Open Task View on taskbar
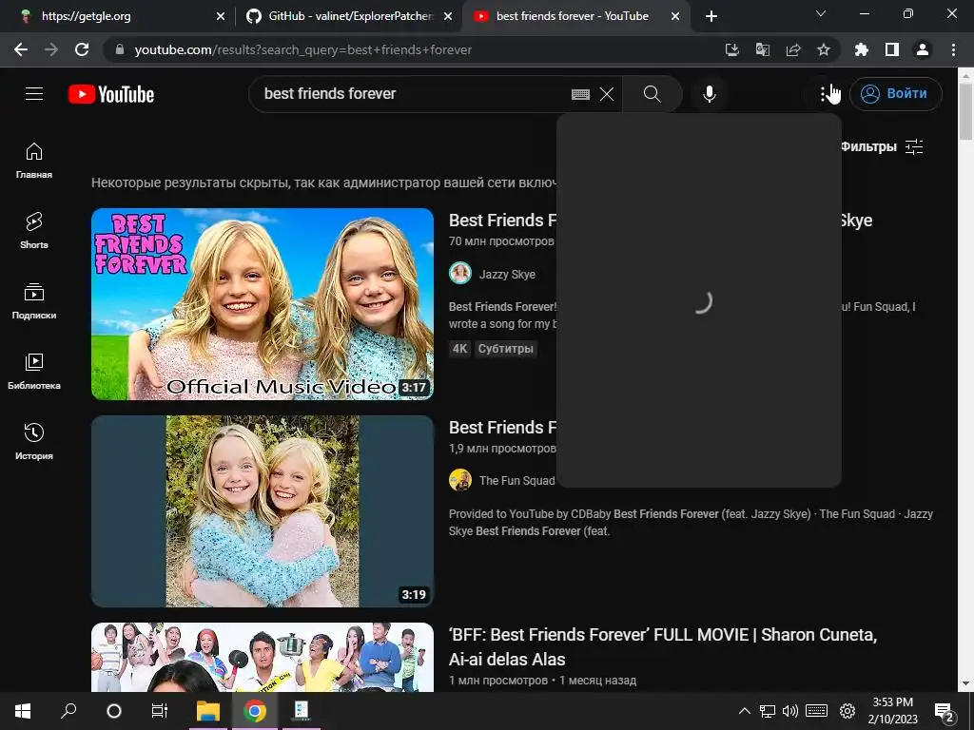974x730 pixels. (x=160, y=711)
